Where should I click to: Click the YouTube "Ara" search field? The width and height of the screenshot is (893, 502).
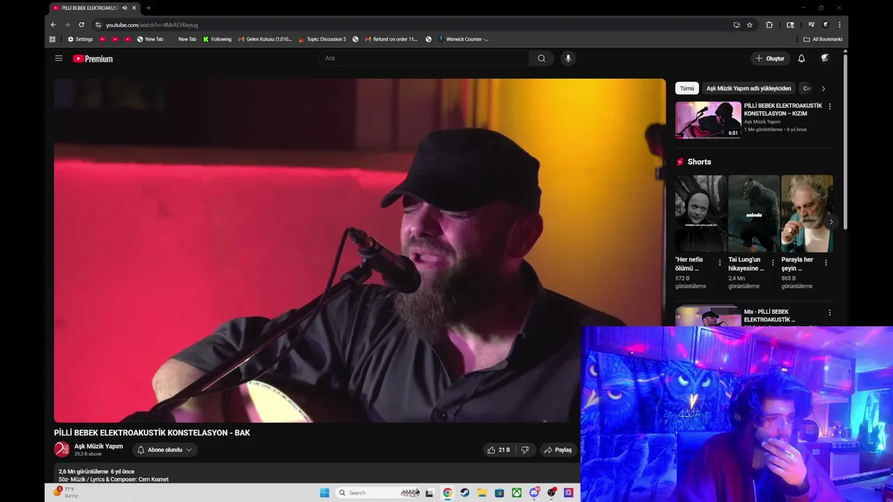tap(424, 59)
